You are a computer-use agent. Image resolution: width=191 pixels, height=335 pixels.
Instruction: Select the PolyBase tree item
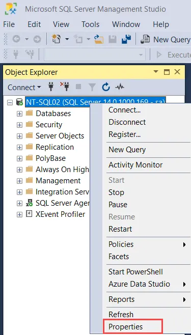pyautogui.click(x=50, y=158)
